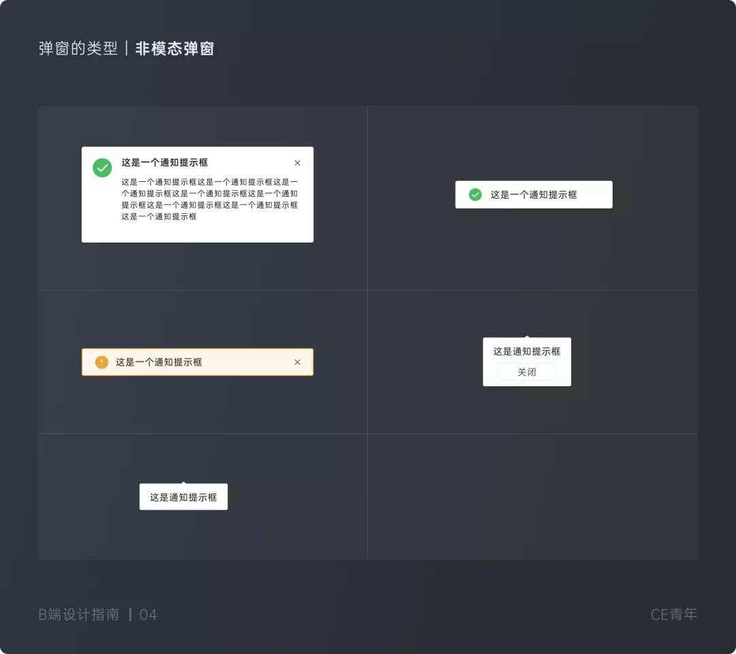
Task: Select the B端设计指南 | 04 footer text
Action: (97, 614)
